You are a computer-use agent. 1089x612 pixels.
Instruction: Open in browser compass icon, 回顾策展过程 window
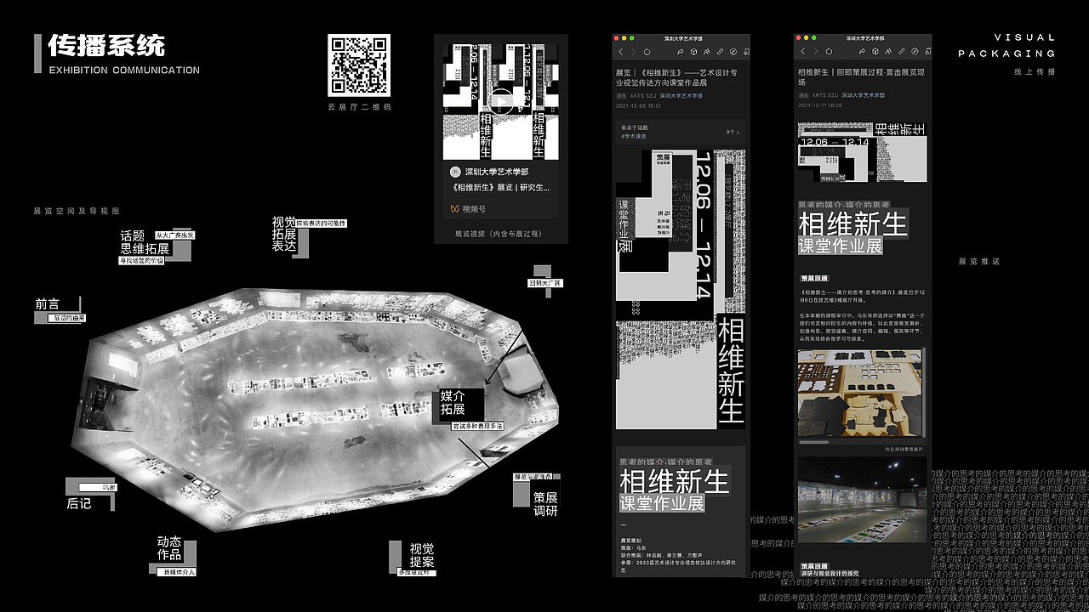tap(915, 52)
